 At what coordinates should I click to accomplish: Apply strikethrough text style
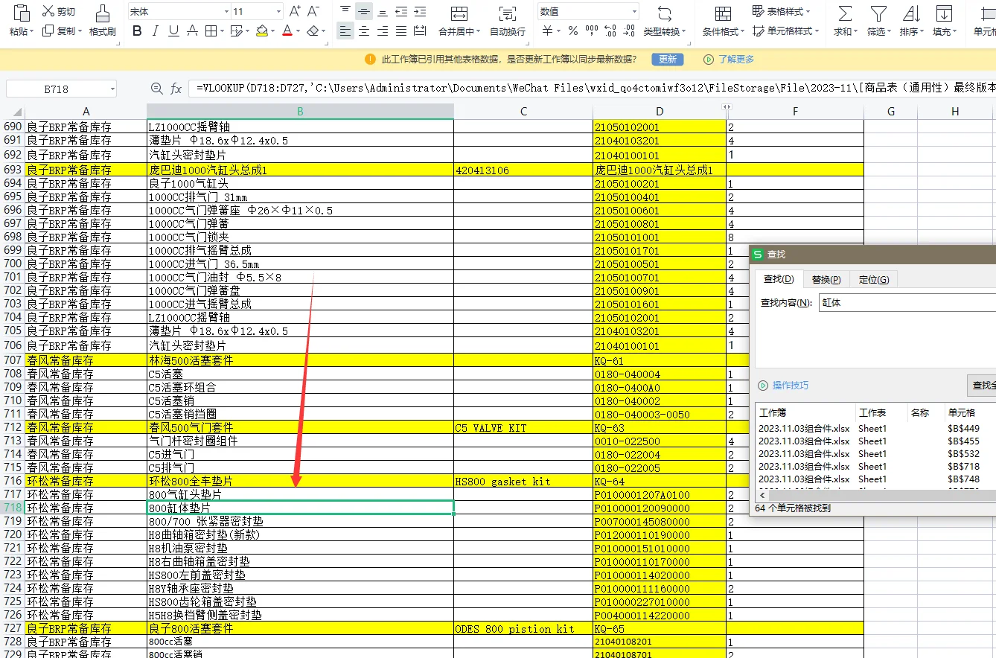pyautogui.click(x=192, y=31)
